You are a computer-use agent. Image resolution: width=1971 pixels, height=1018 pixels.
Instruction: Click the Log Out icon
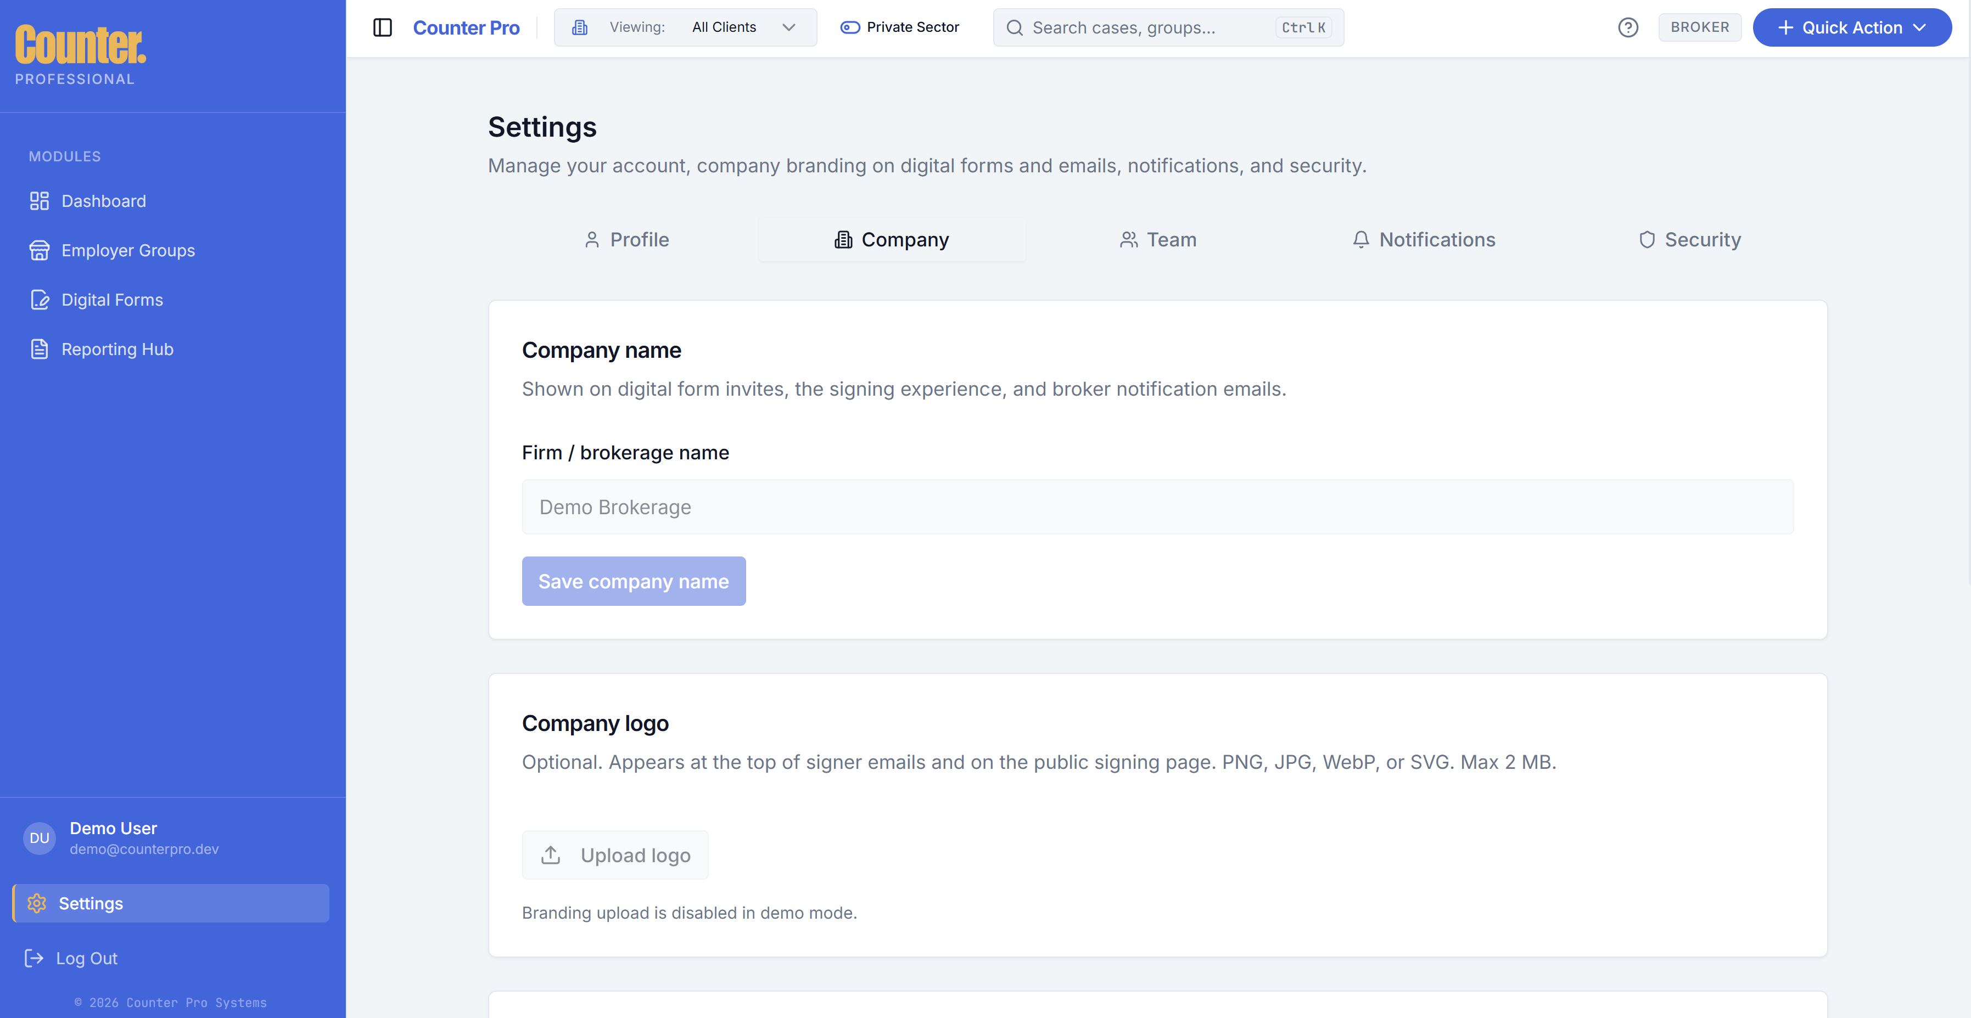[33, 958]
